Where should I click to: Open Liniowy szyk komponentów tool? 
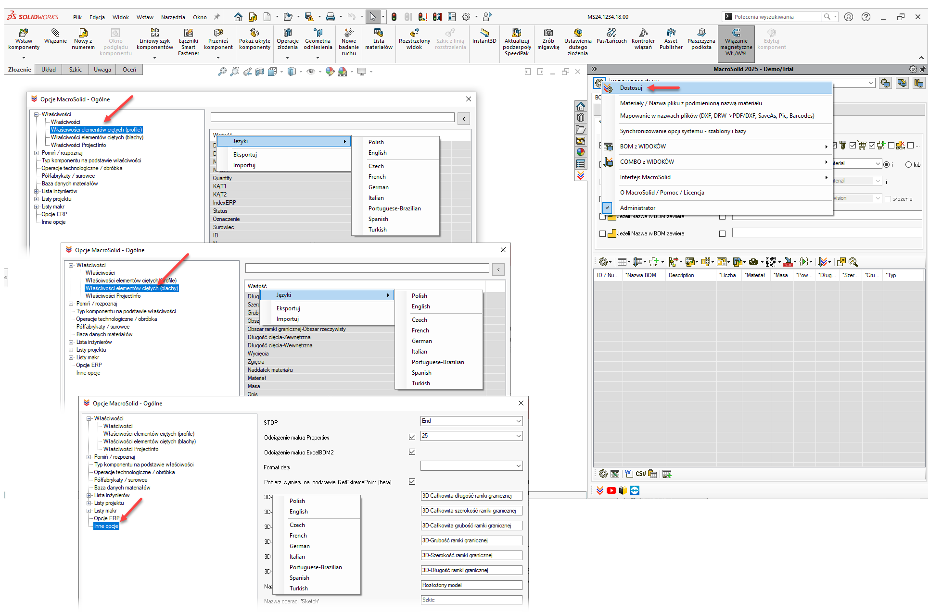click(x=154, y=39)
